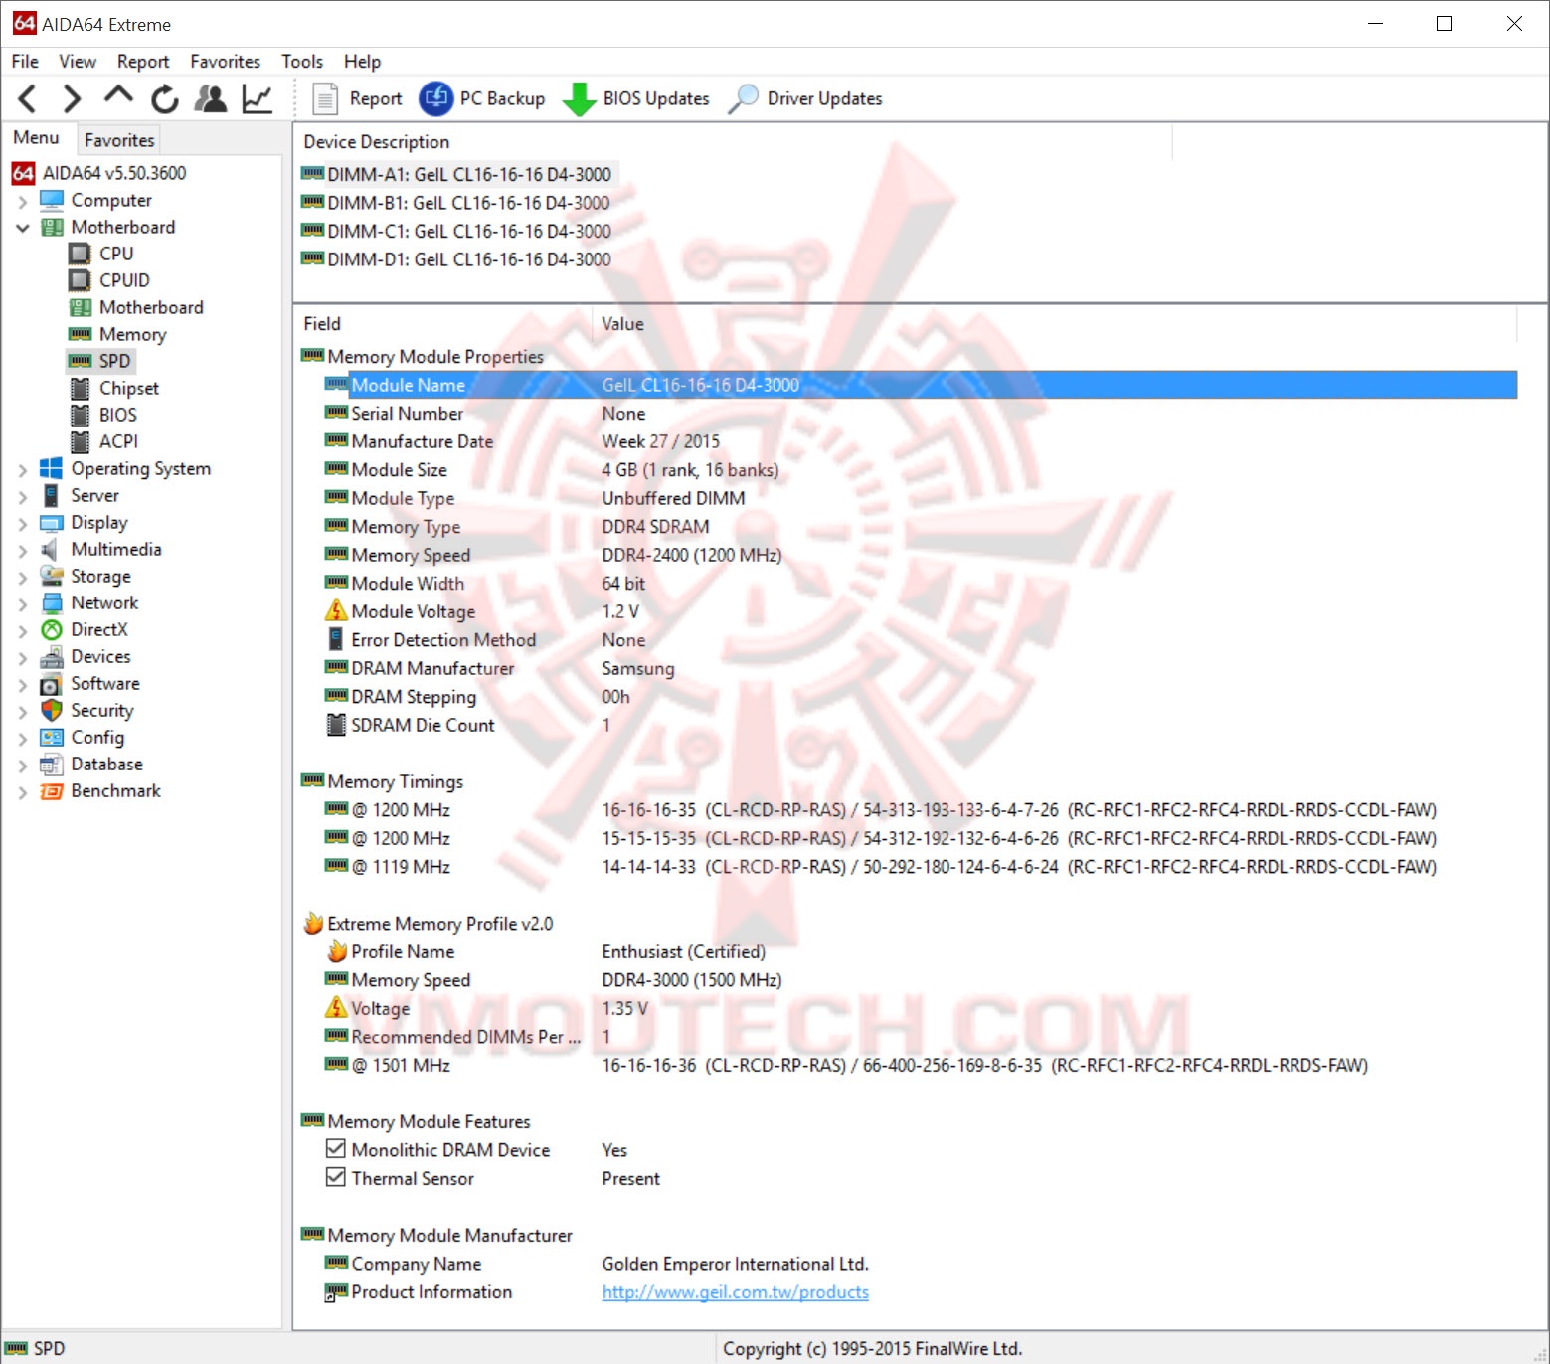Viewport: 1550px width, 1364px height.
Task: Open the File menu
Action: click(25, 62)
